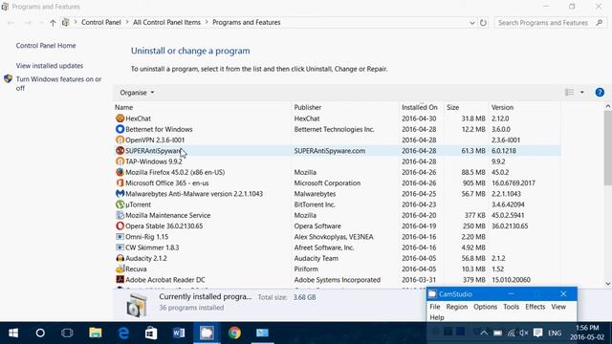
Task: Open View installed updates link
Action: pos(50,66)
